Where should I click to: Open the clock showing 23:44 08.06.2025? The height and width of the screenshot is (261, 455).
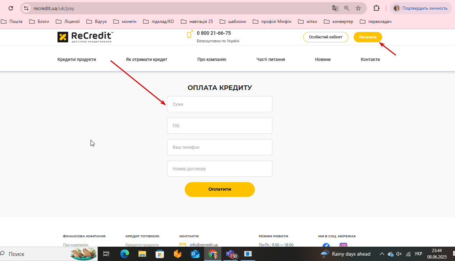[437, 254]
